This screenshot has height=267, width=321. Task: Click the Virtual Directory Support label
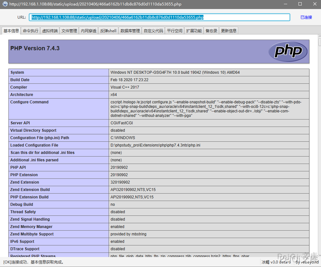click(34, 130)
